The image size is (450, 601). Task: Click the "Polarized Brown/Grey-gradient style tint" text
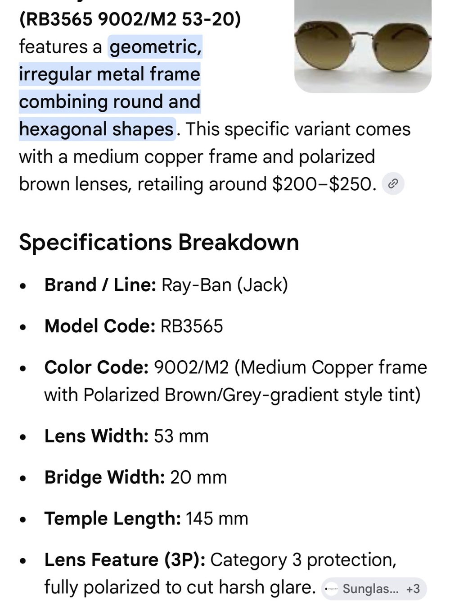[252, 395]
